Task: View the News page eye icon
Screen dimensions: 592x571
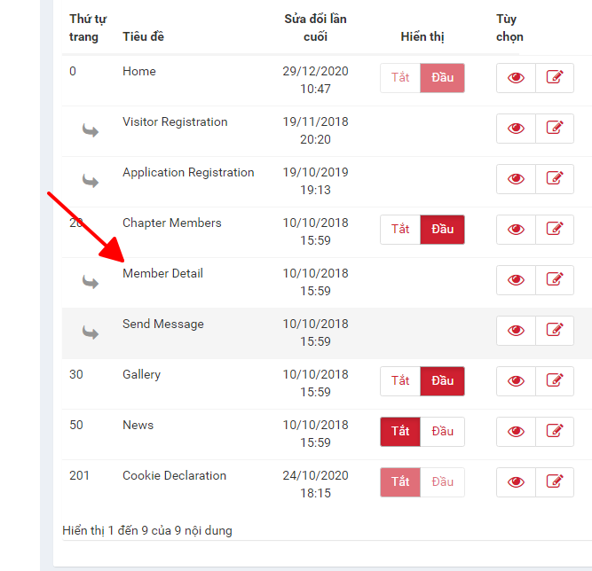Action: (x=516, y=432)
